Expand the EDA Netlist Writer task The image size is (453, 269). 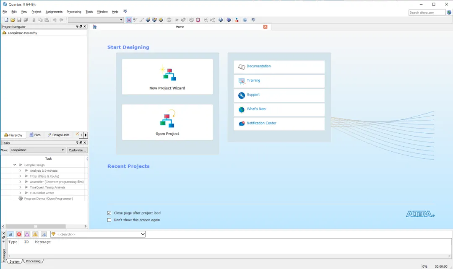click(20, 193)
